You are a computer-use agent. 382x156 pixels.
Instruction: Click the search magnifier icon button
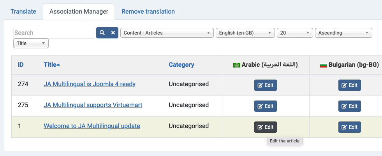pyautogui.click(x=102, y=33)
